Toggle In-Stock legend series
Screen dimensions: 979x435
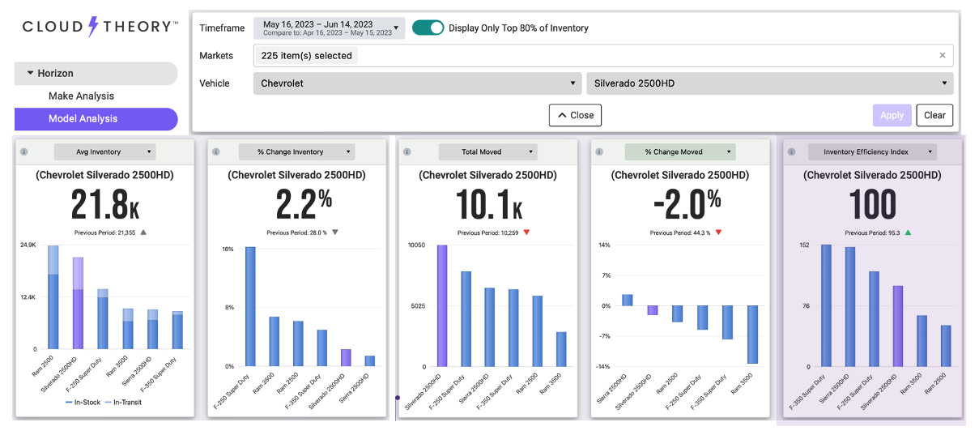pos(83,402)
